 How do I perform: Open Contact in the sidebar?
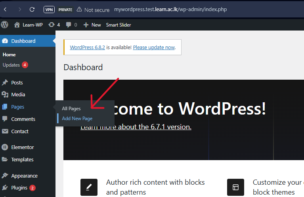20,132
